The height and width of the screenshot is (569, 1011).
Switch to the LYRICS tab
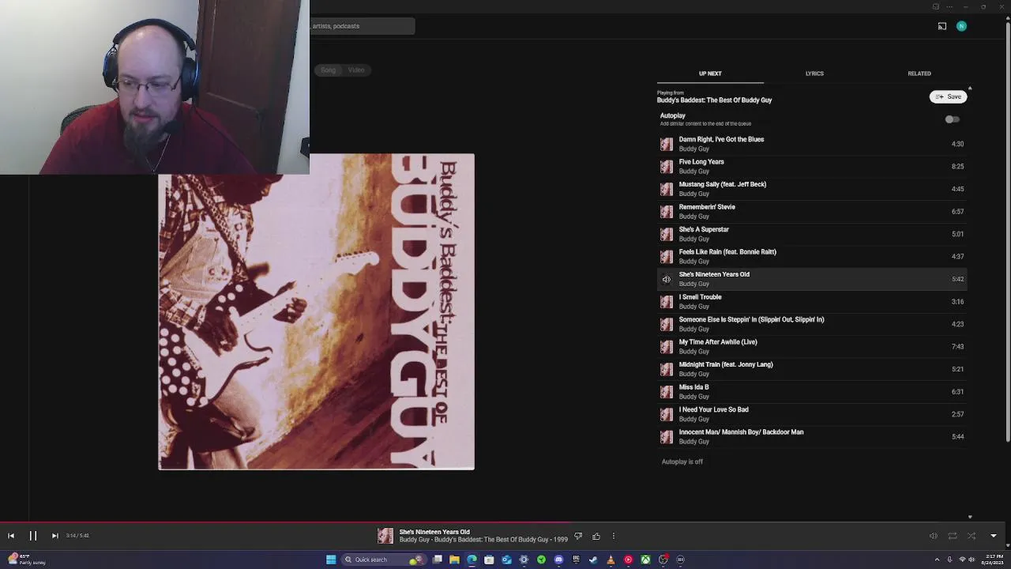coord(814,73)
